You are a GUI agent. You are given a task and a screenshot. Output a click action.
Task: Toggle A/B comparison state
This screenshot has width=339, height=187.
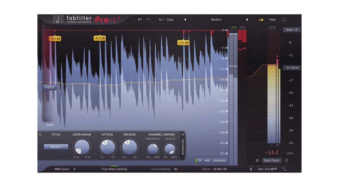[161, 20]
